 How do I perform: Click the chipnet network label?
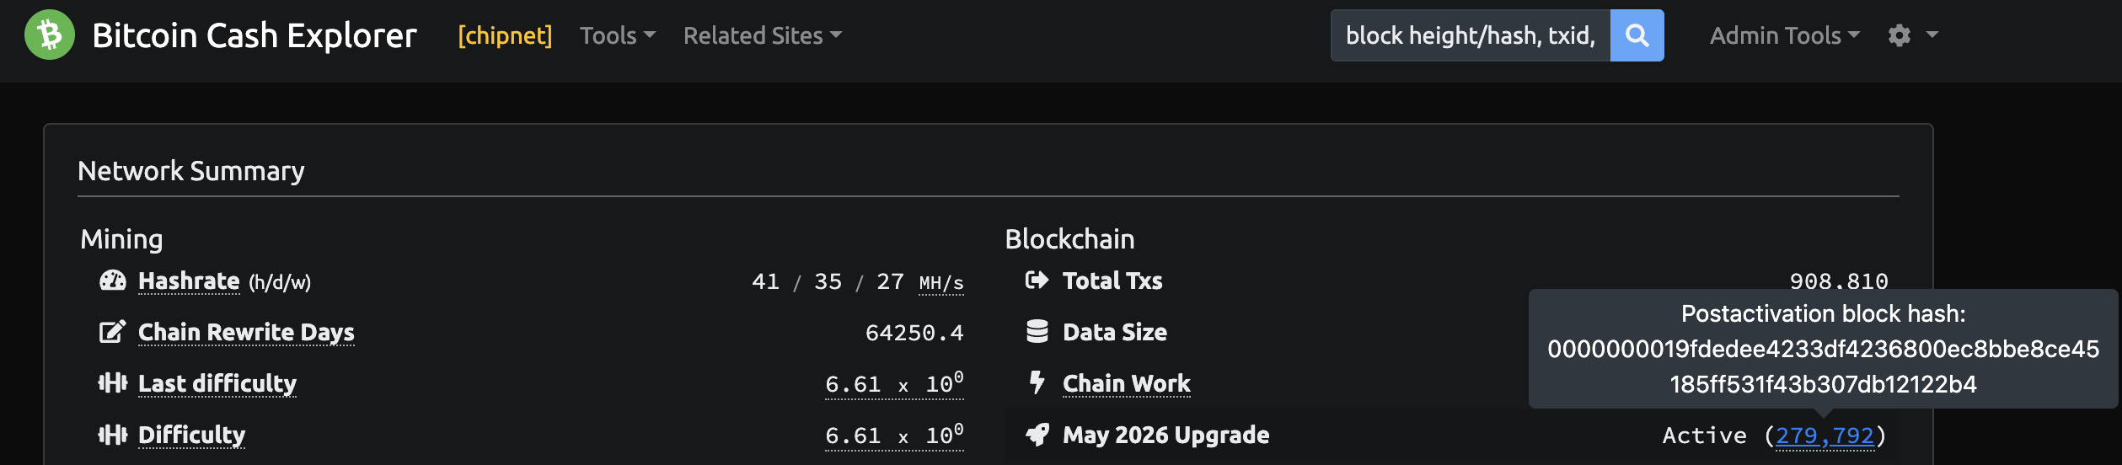pos(505,35)
